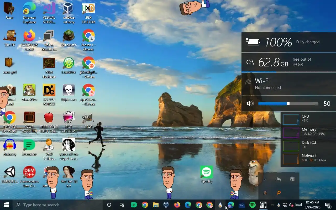The width and height of the screenshot is (336, 210).
Task: Switch to the portrait-icon app in the taskbar
Action: [x=263, y=205]
